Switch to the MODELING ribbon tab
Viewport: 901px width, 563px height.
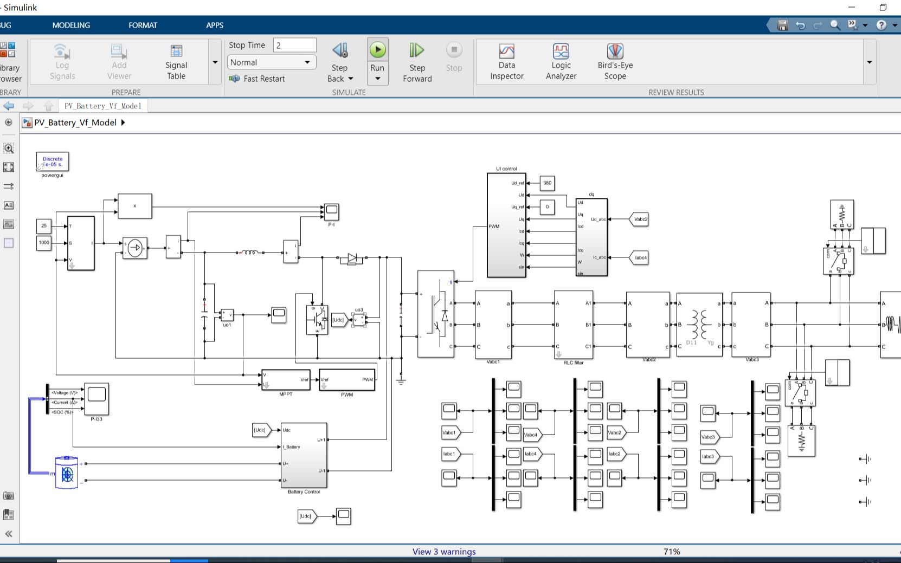(x=70, y=25)
